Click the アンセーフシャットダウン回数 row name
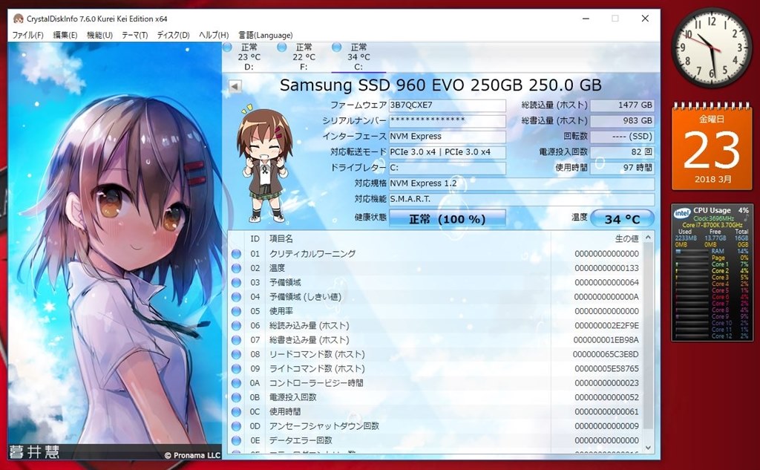Viewport: 760px width, 470px height. point(324,426)
